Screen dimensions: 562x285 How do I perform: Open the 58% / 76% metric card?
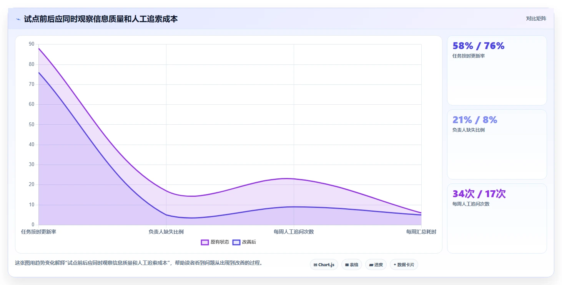(x=497, y=70)
